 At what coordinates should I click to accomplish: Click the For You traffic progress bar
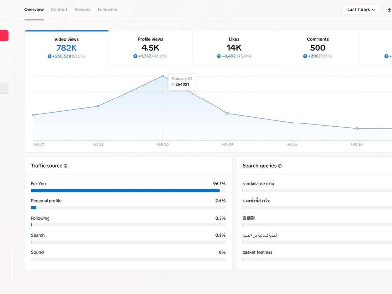click(128, 191)
